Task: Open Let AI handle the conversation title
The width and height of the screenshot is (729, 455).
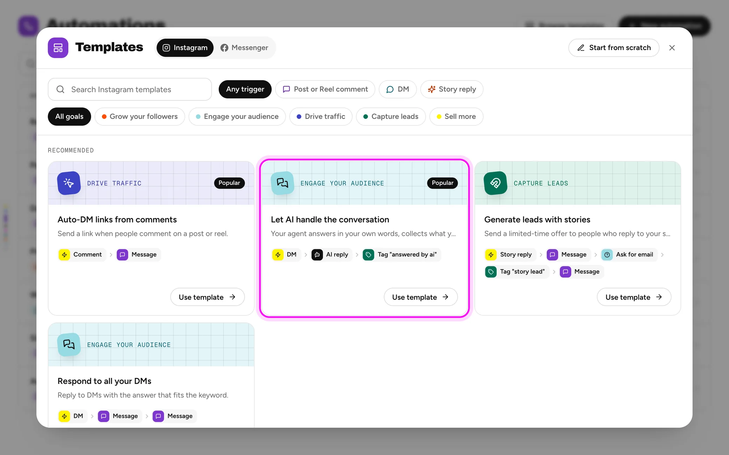Action: [330, 219]
